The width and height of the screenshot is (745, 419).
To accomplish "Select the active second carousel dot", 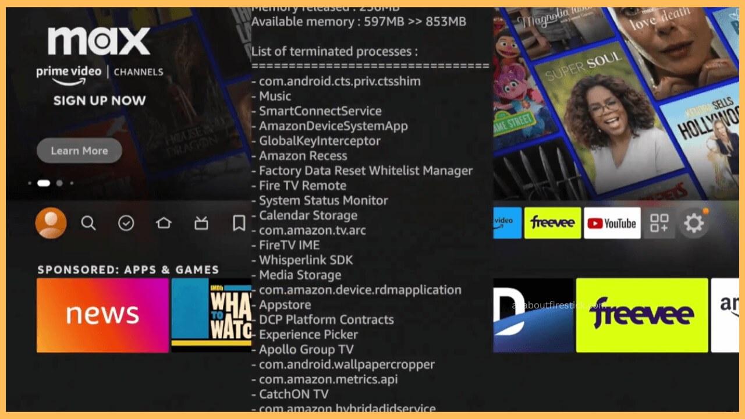I will pyautogui.click(x=44, y=183).
